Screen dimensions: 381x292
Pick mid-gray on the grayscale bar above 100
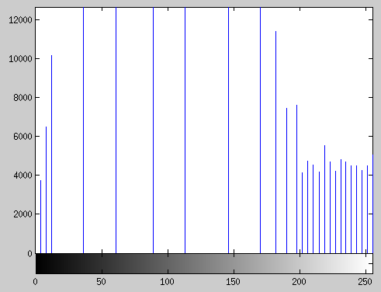coord(168,263)
